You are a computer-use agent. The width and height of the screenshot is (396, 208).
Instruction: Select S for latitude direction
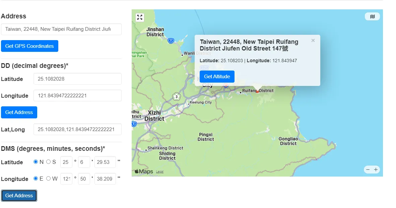[x=48, y=162]
